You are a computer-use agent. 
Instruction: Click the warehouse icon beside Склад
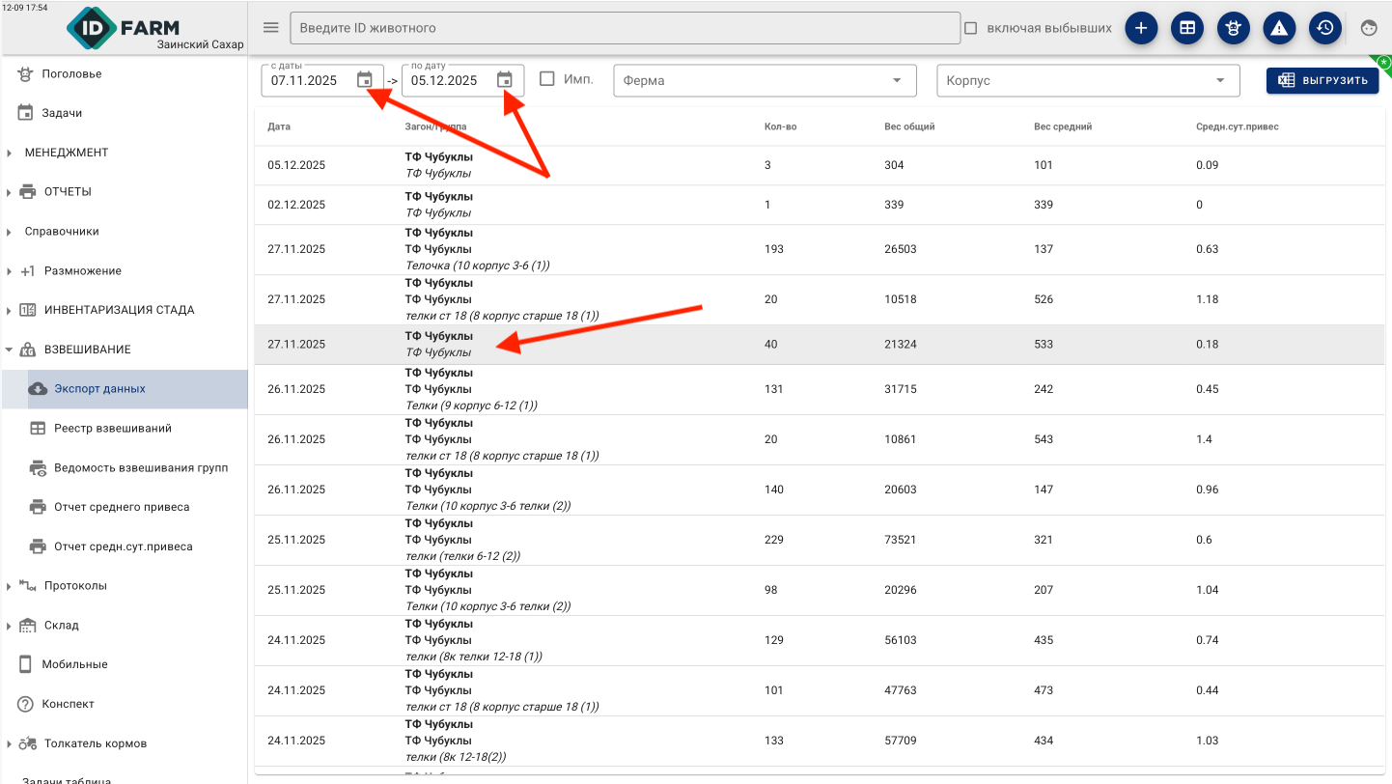coord(27,626)
